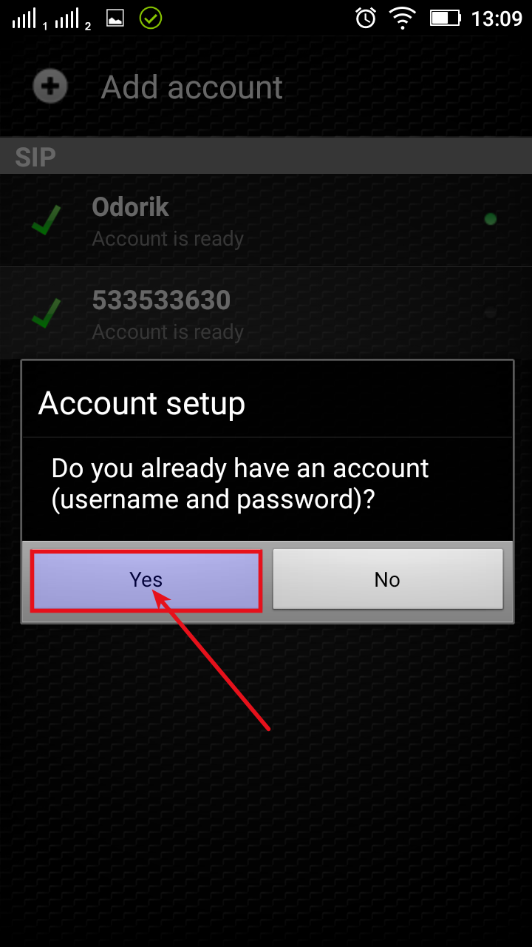This screenshot has width=532, height=947.
Task: Tap the SIM 1 signal strength icon
Action: [x=30, y=19]
